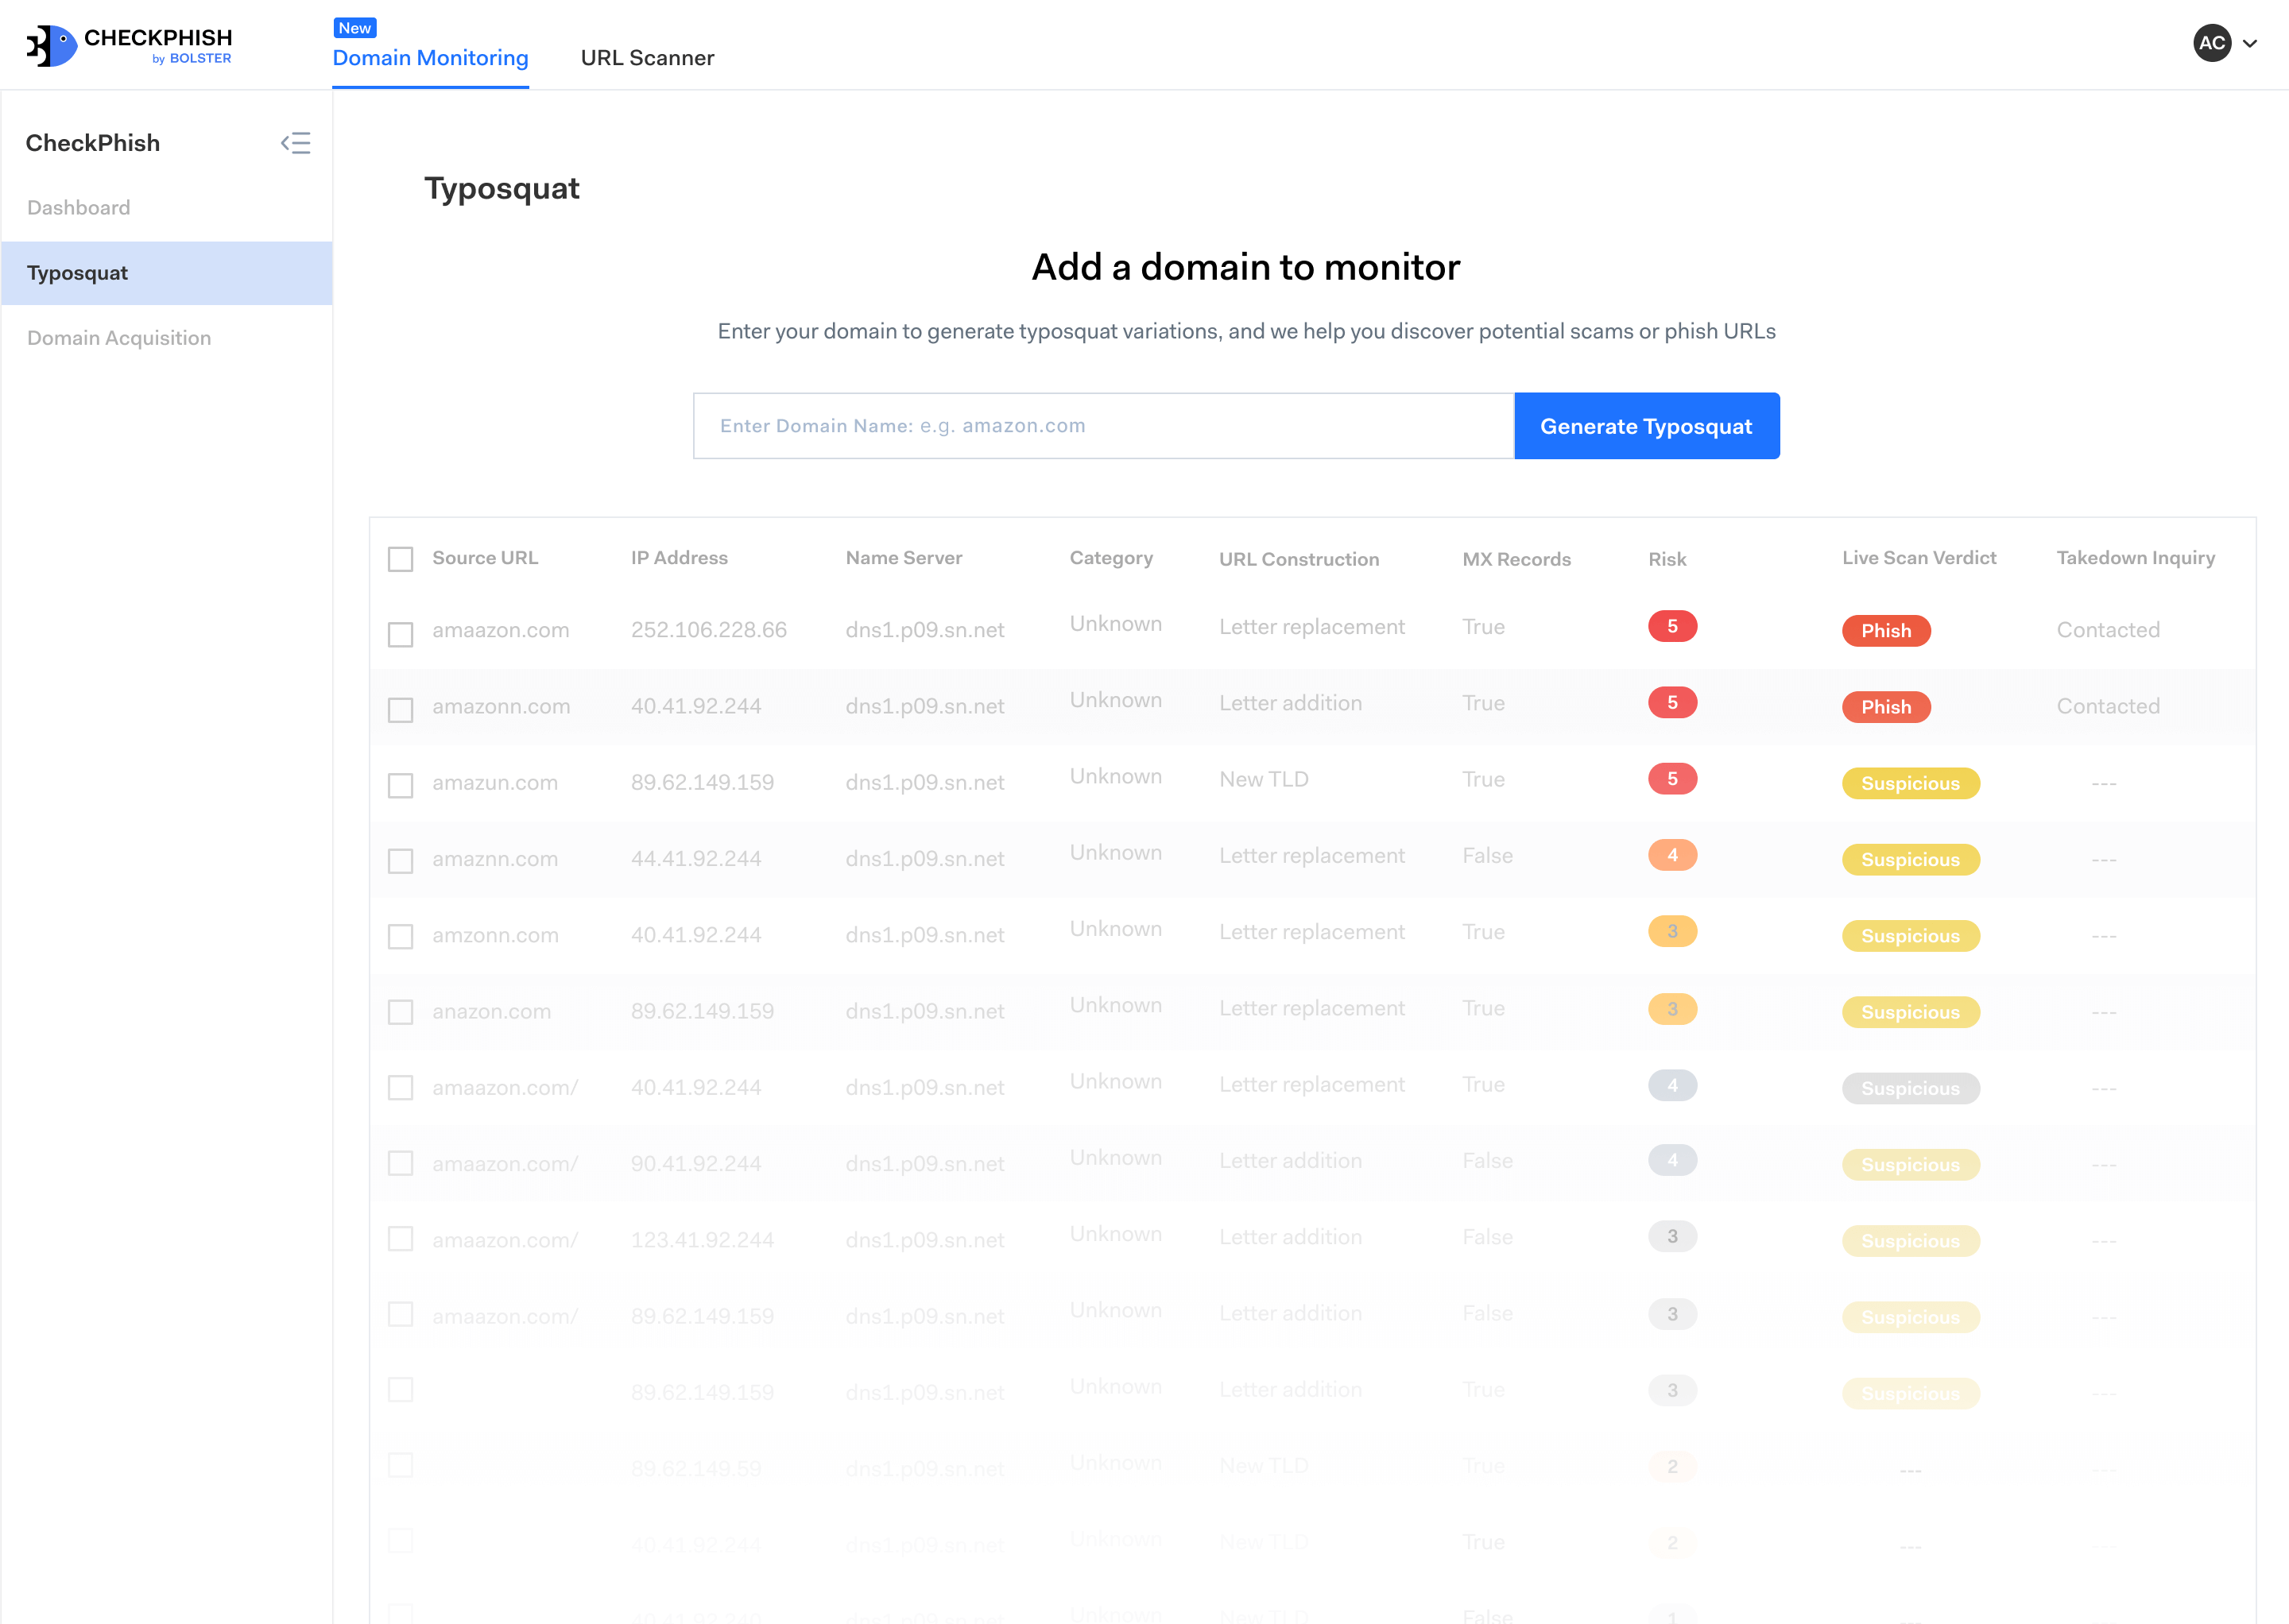The width and height of the screenshot is (2289, 1624).
Task: Click False MX record for amaznn.com
Action: pos(1486,855)
